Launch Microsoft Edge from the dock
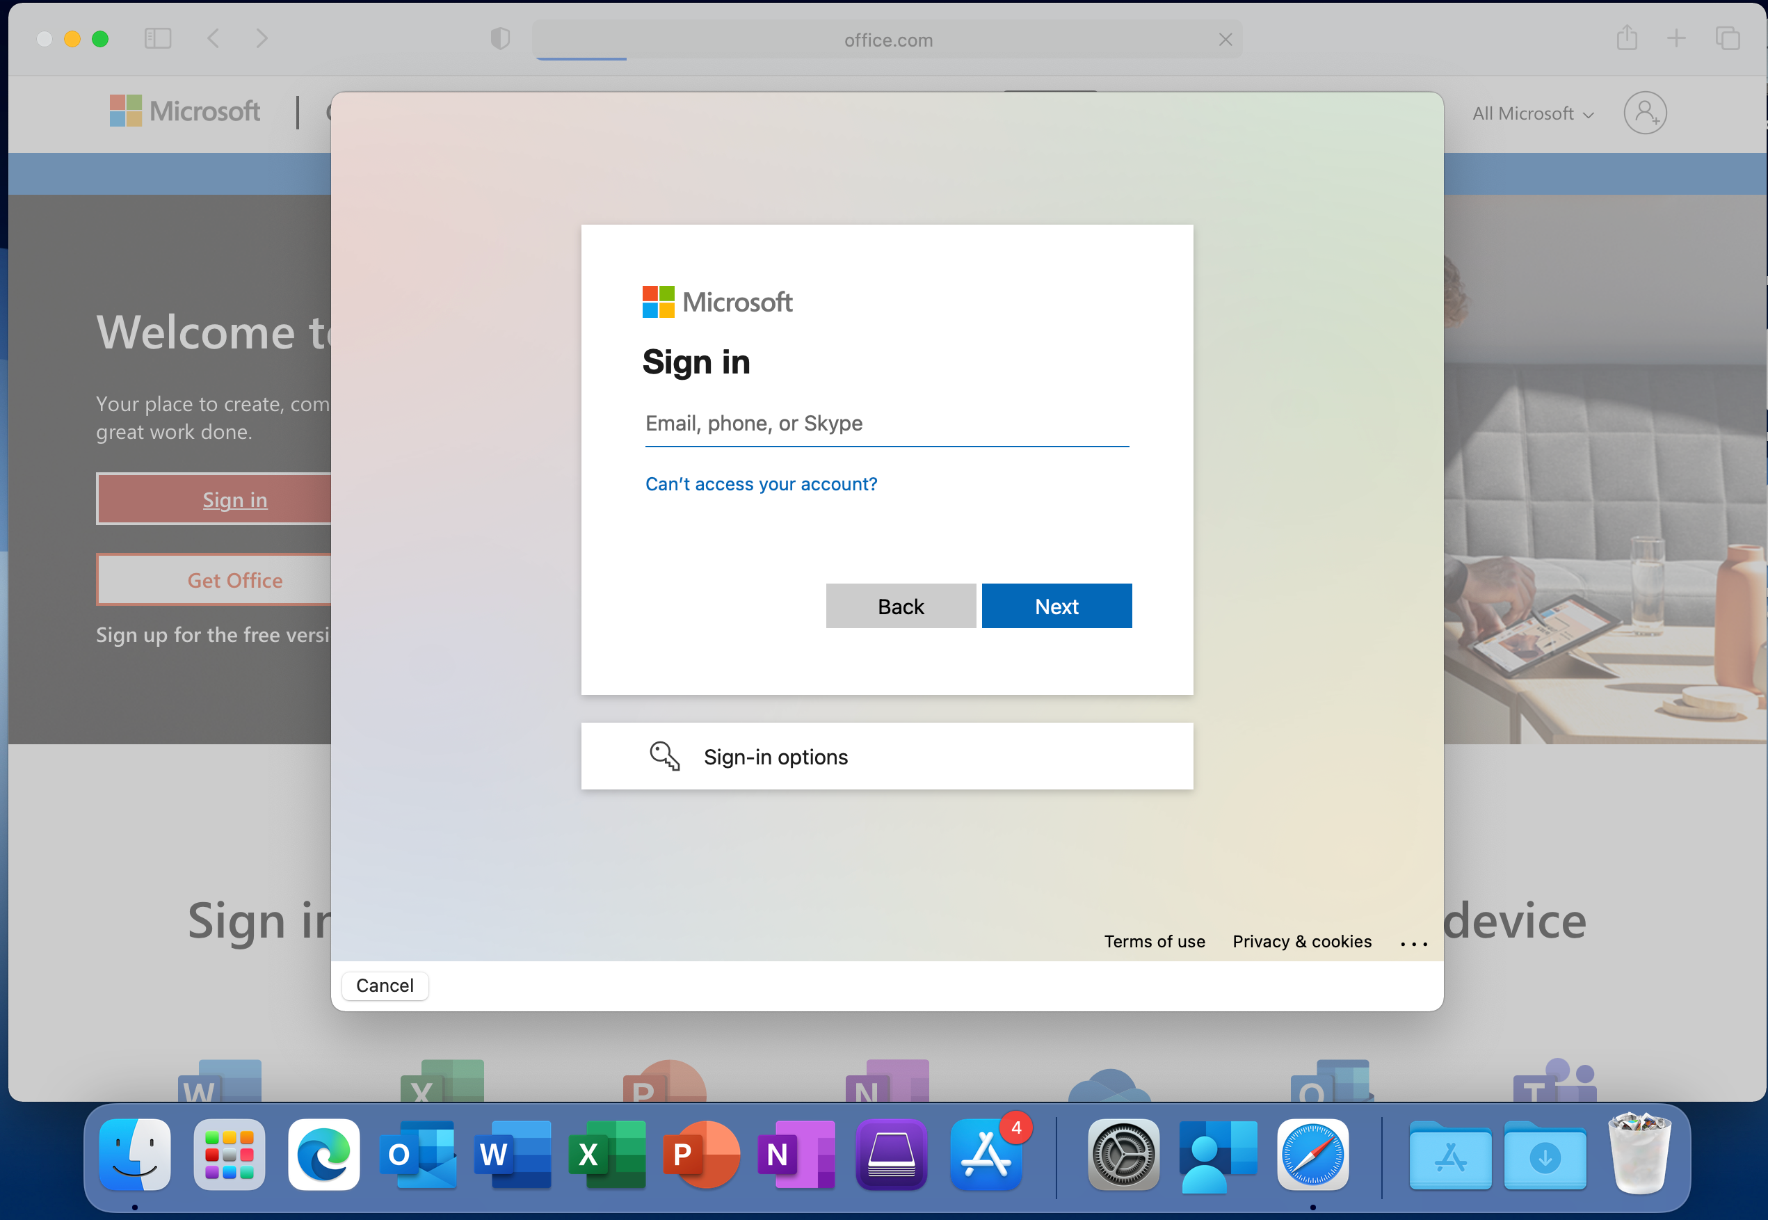 click(324, 1154)
